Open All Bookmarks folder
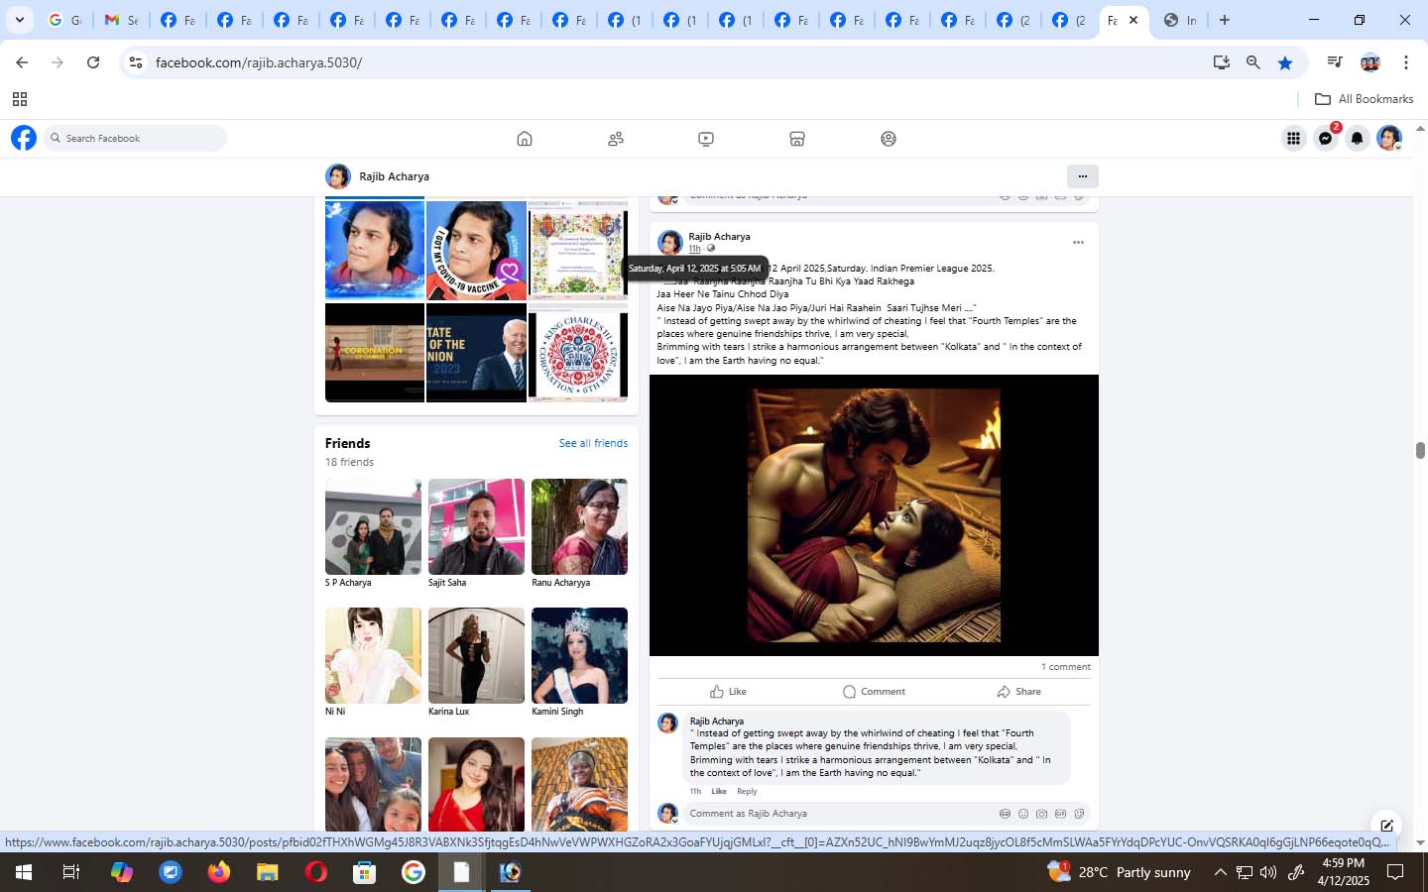Screen dimensions: 1428x892 [x=1364, y=99]
